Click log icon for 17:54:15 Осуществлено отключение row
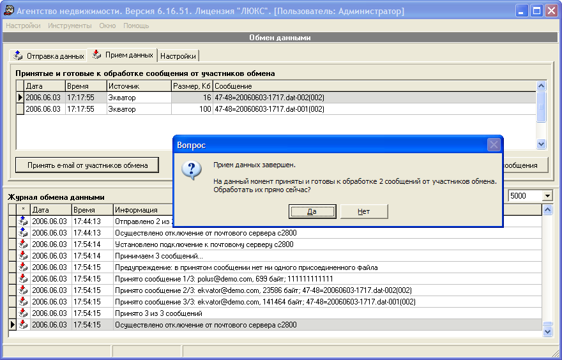The image size is (562, 360). click(x=23, y=324)
